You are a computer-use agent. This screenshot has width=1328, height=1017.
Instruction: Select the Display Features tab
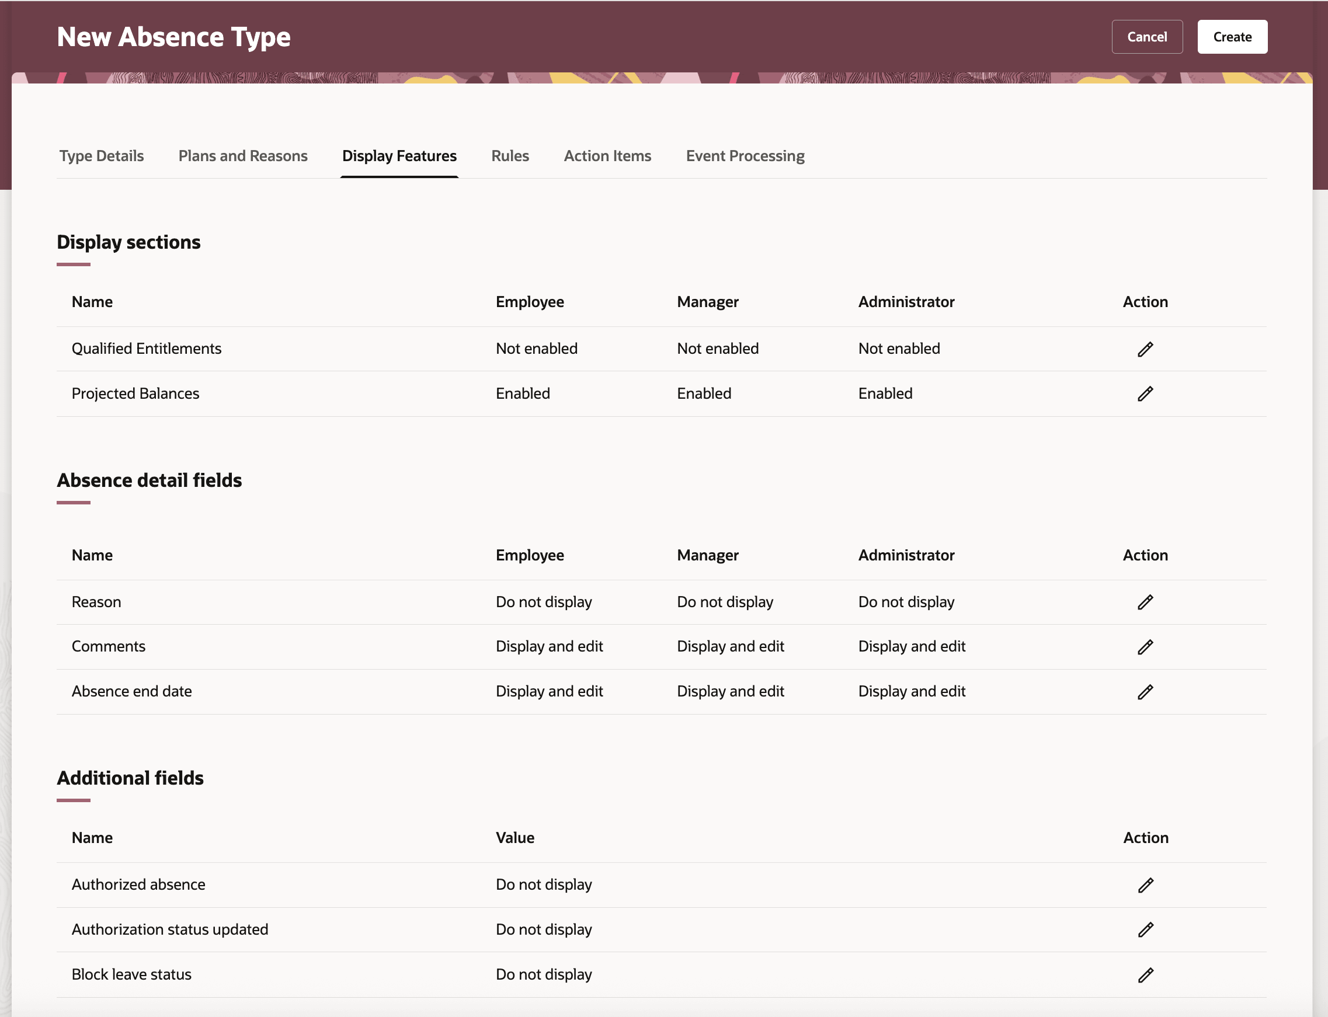399,156
